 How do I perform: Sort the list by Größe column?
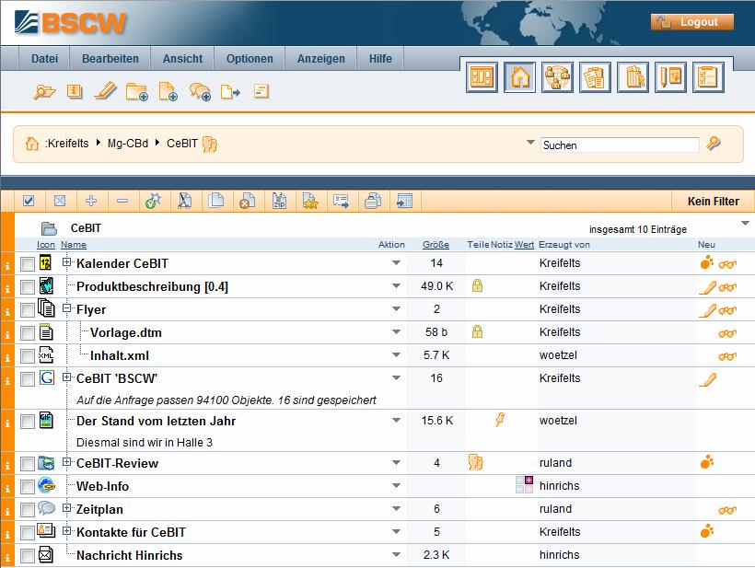(436, 245)
